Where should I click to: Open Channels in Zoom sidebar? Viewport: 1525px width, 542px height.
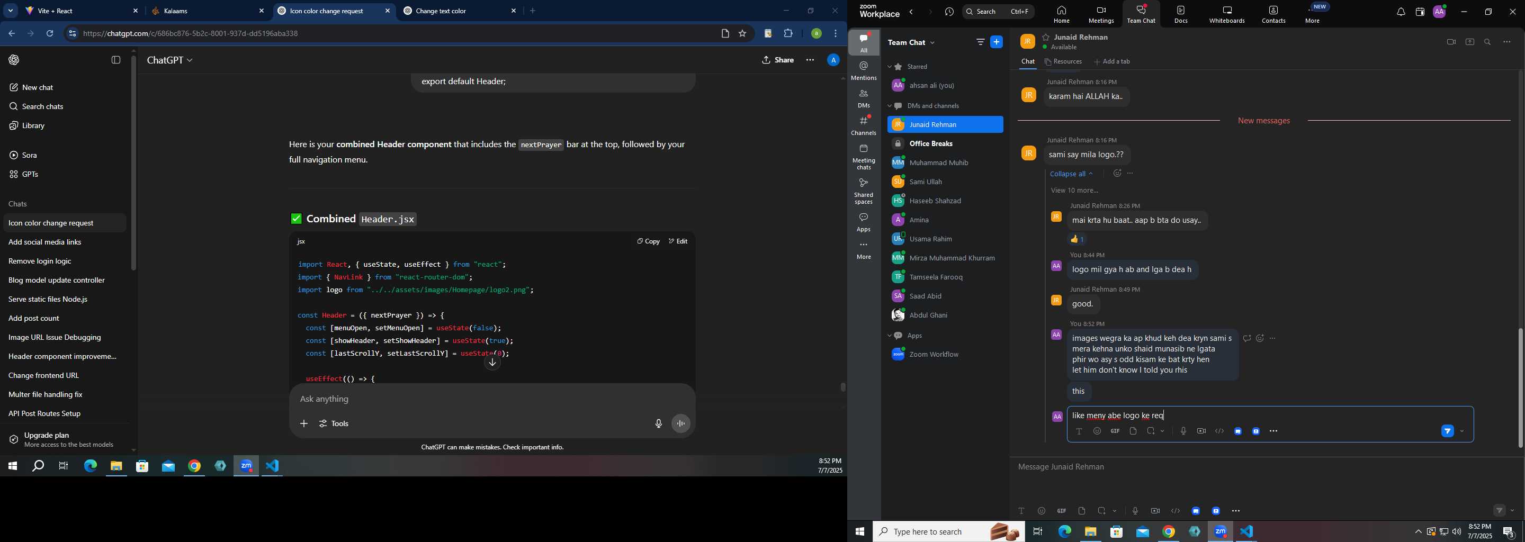point(864,125)
